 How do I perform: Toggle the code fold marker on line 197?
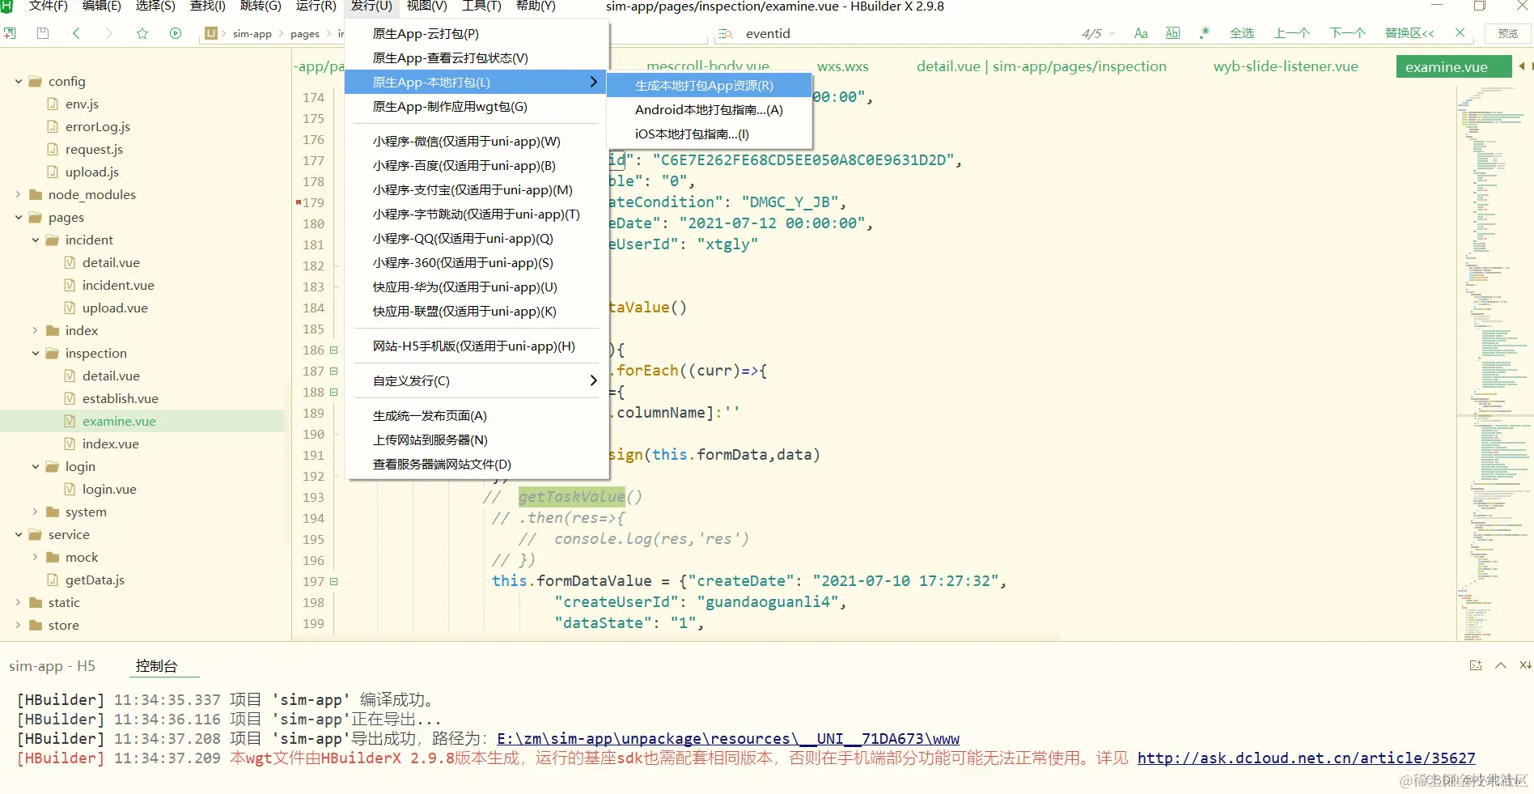pyautogui.click(x=333, y=581)
